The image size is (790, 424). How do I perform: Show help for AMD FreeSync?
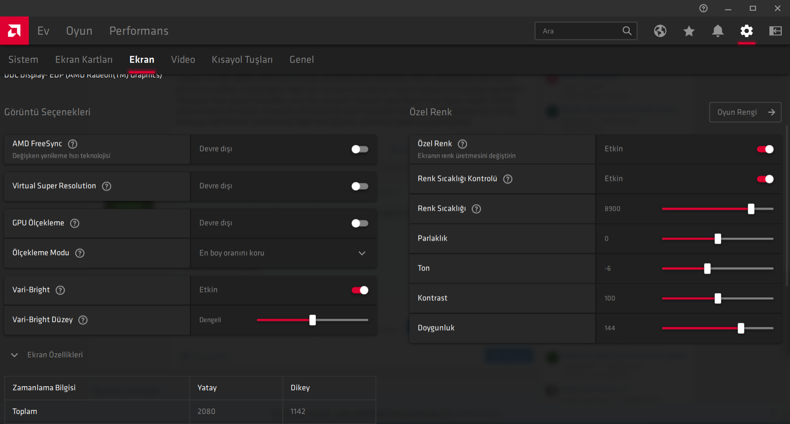pos(72,144)
